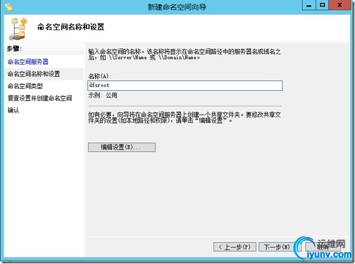Minimize the 新建命名空间向导 window

pos(309,5)
